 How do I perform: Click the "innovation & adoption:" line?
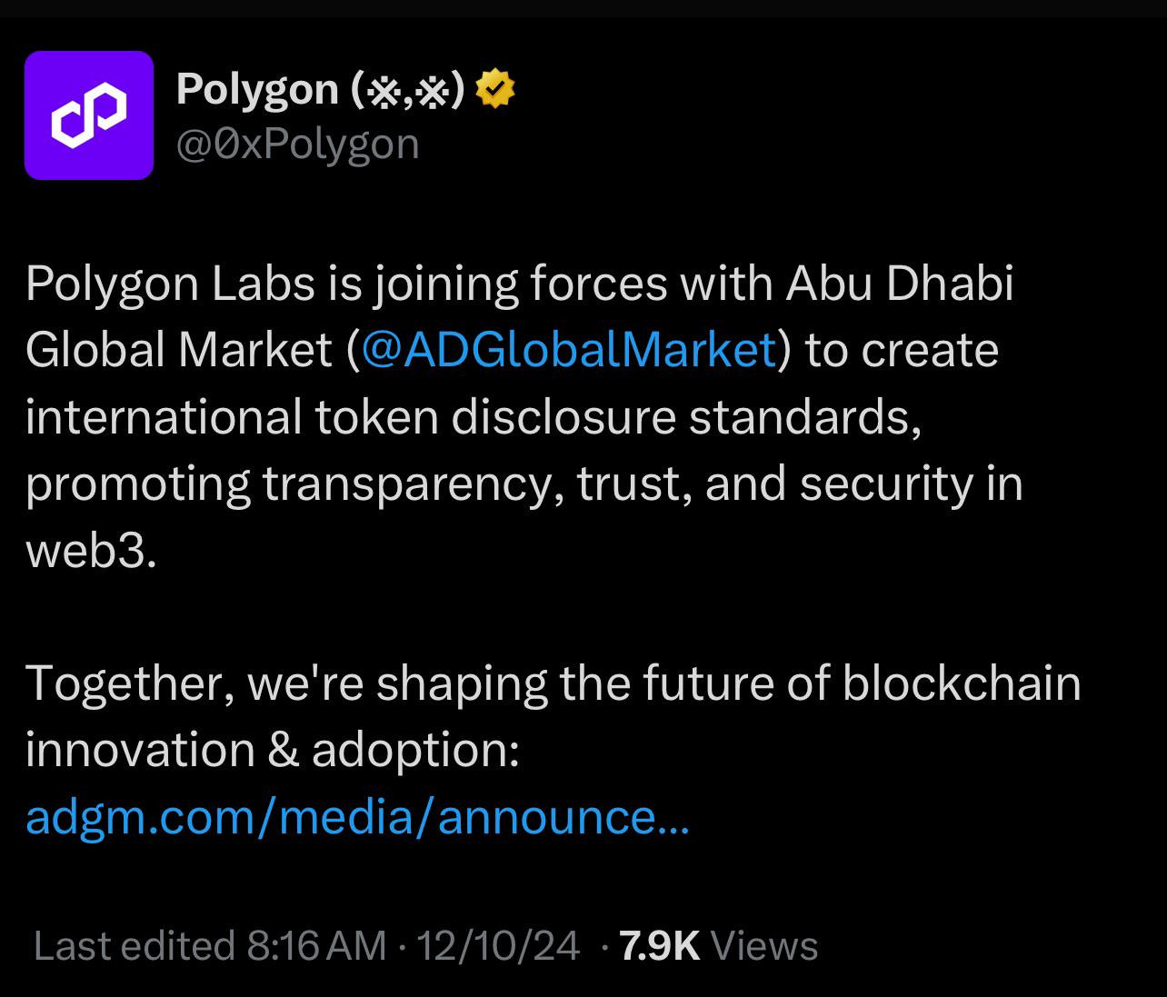pyautogui.click(x=272, y=750)
